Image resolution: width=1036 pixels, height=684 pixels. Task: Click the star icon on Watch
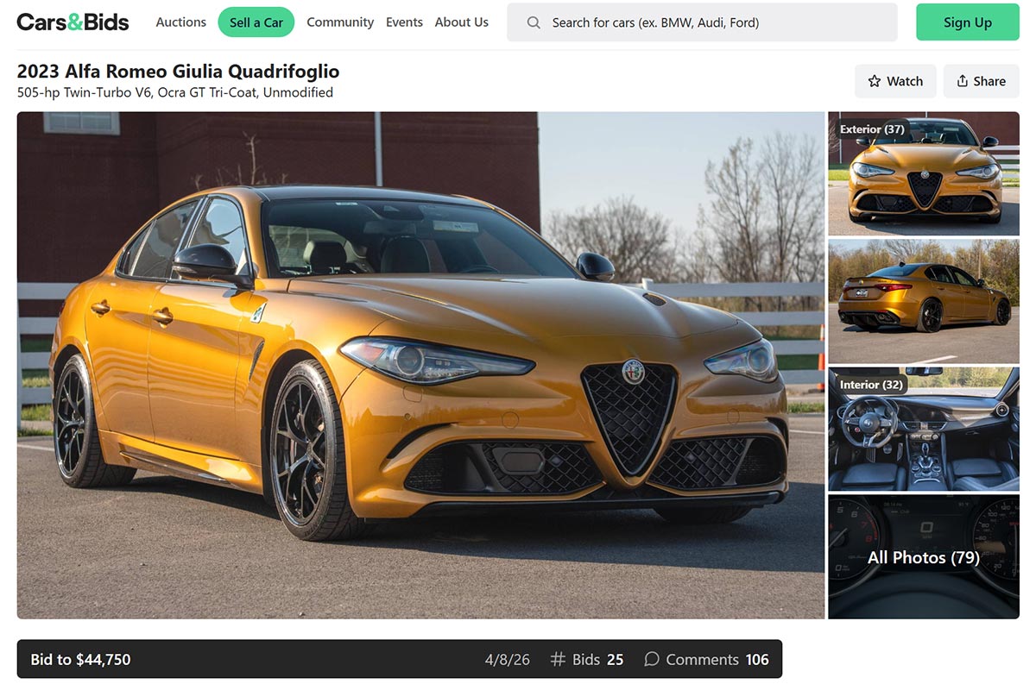(x=875, y=81)
